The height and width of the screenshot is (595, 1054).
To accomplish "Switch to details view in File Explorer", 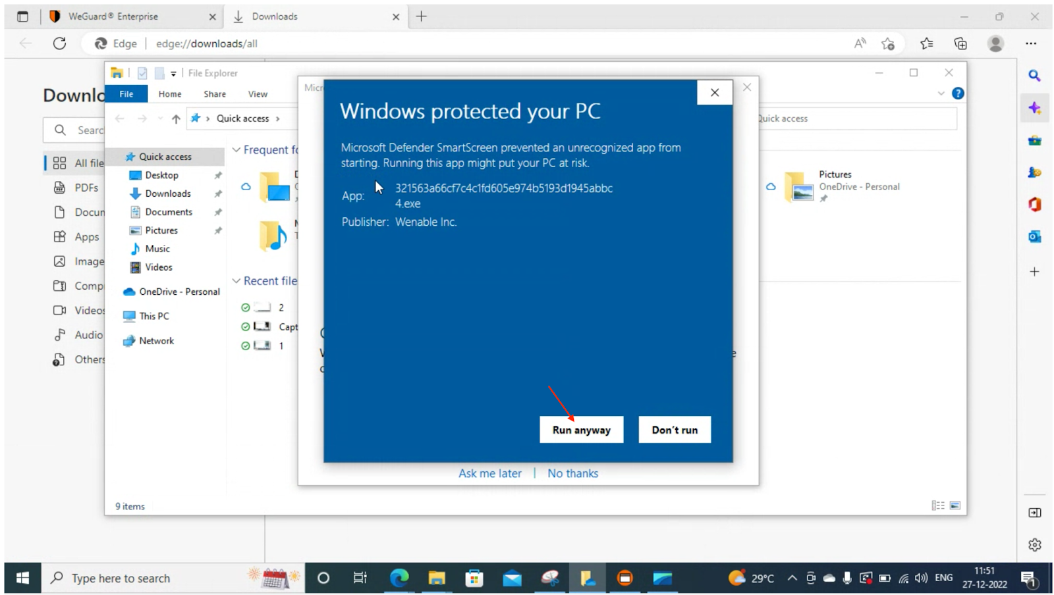I will coord(938,505).
